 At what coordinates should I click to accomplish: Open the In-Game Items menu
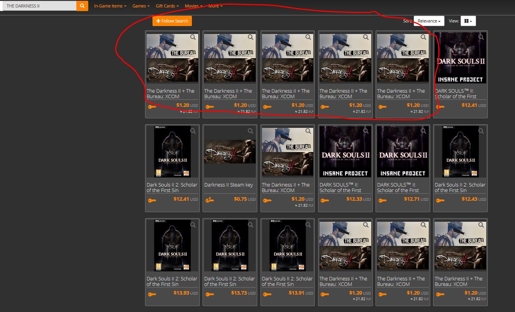pos(110,6)
